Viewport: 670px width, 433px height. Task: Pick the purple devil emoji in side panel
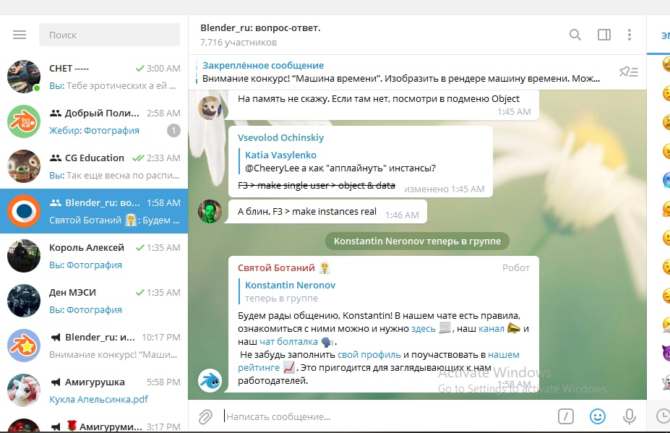[666, 353]
